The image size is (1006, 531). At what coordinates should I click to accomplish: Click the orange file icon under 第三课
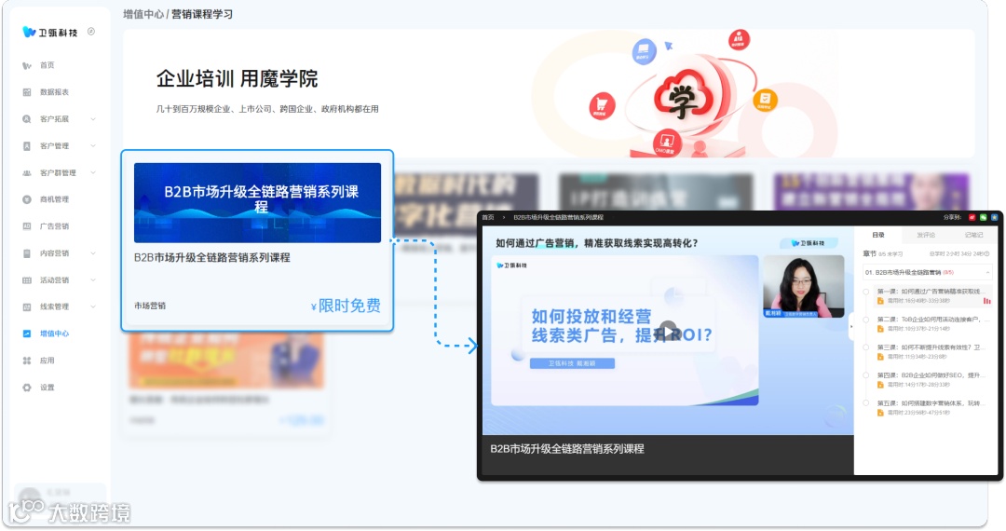pyautogui.click(x=880, y=357)
